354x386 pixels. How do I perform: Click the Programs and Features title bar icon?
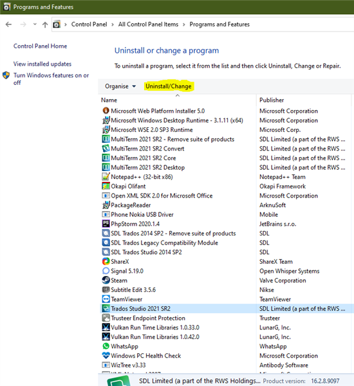pos(6,6)
